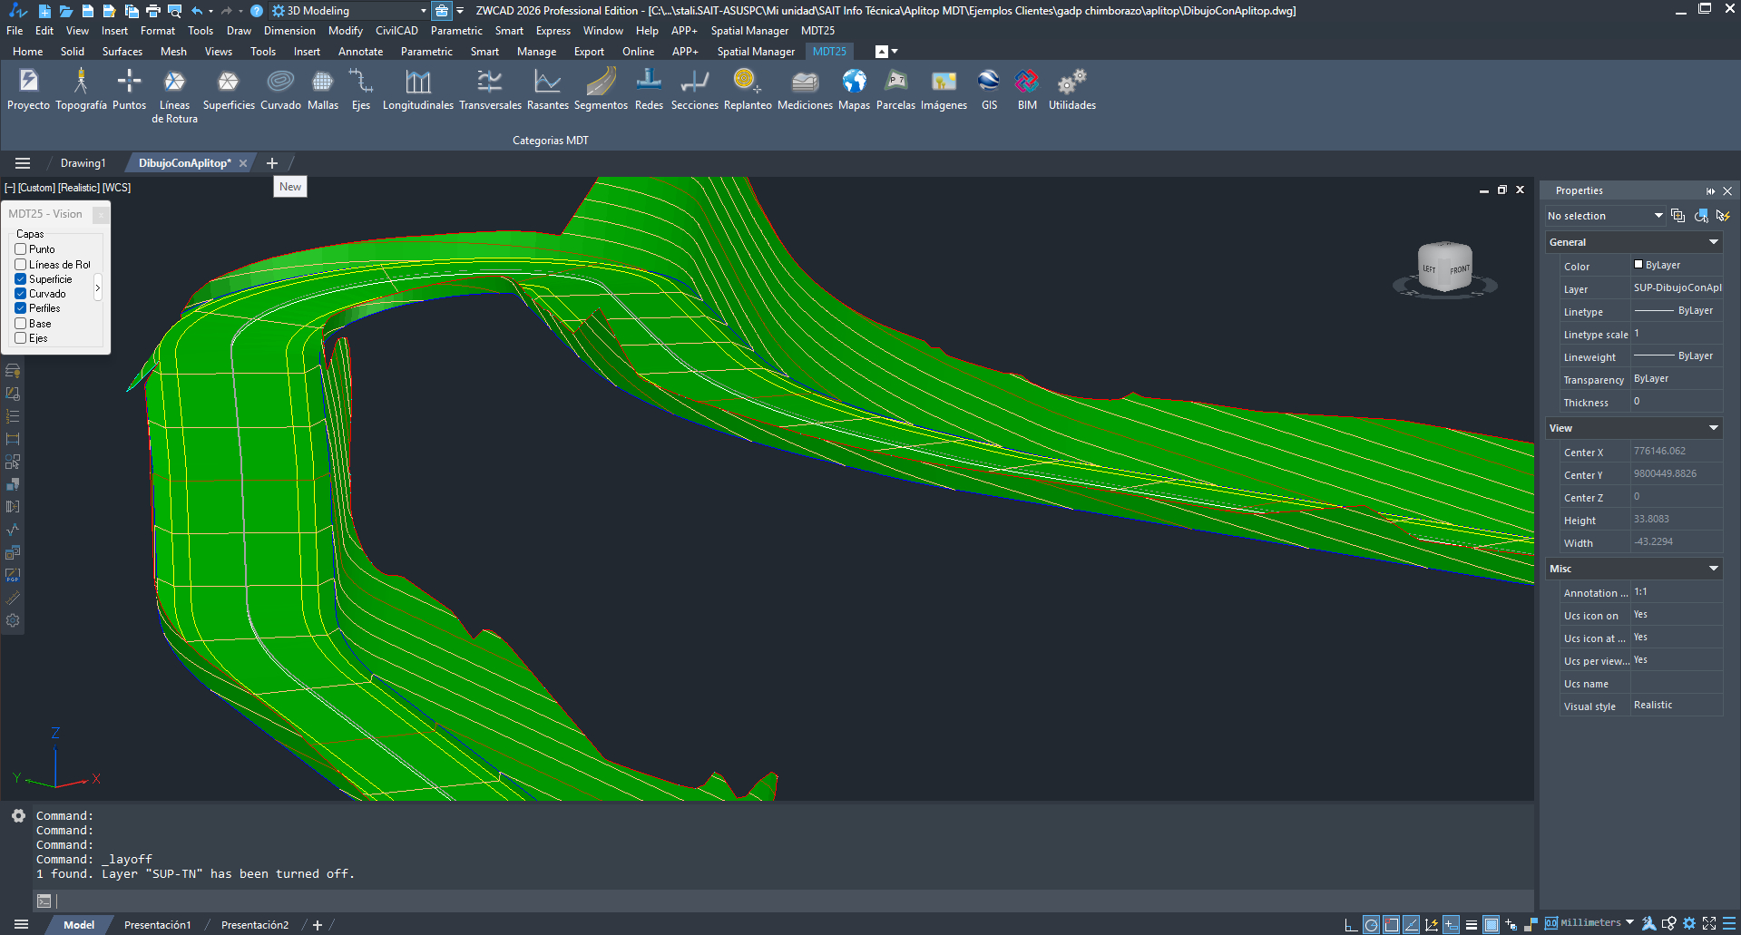Open the Spatial Manager menu

(x=749, y=31)
